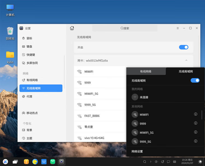Screen dimensions: 205x166
Task: Open the hamburger menu in settings title bar
Action: [x=178, y=28]
